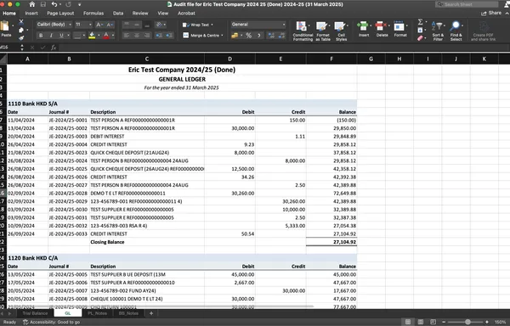Toggle align text left
510x326 pixels.
click(127, 36)
